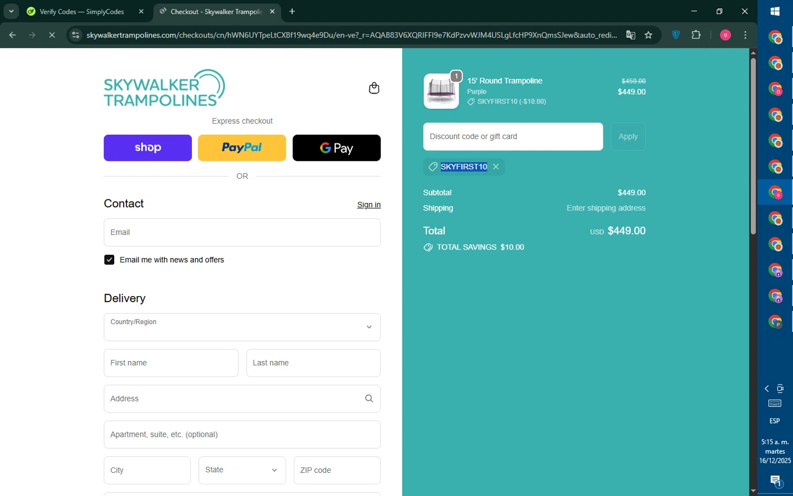View site information icon in address bar

coord(76,35)
